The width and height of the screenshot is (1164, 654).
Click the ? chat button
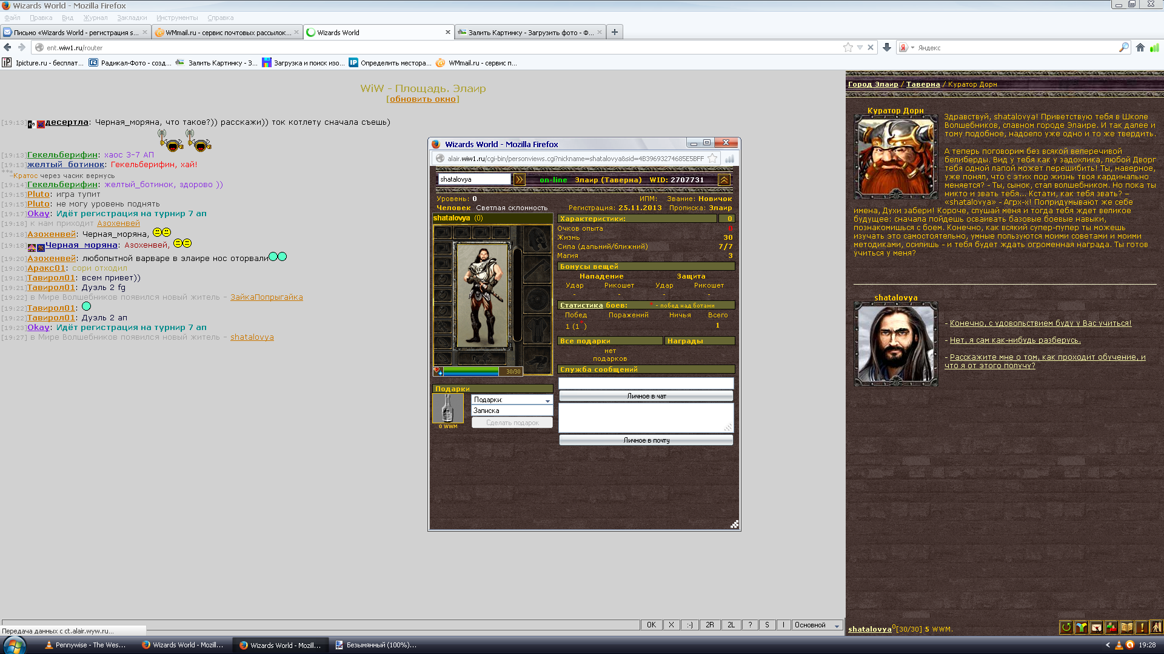750,625
